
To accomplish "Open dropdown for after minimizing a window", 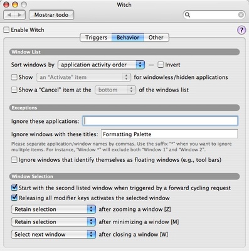I will click(53, 222).
